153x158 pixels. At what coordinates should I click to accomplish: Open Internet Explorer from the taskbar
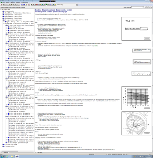[x=7, y=156]
